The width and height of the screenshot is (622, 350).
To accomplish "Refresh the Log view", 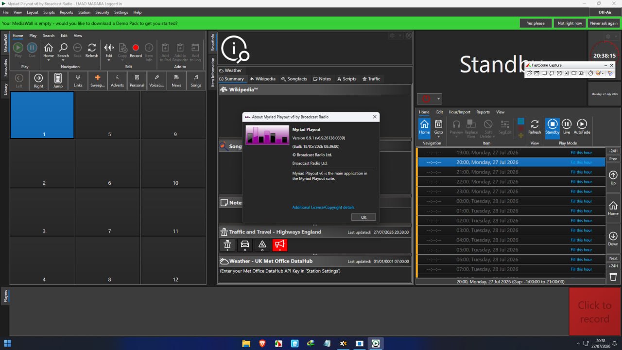I will coord(535,127).
